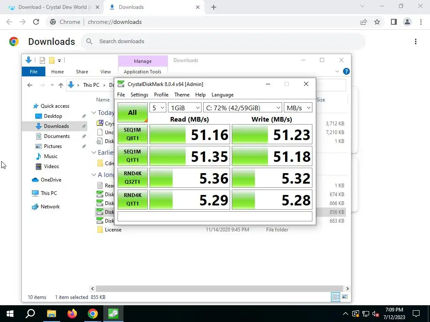This screenshot has height=322, width=430.
Task: Open a new Chrome tab
Action: tap(214, 7)
